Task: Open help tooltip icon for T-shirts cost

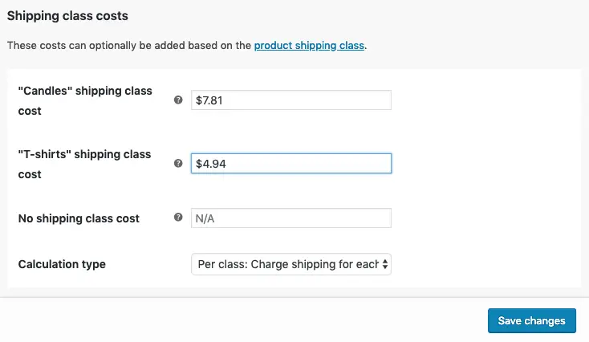Action: pyautogui.click(x=178, y=164)
